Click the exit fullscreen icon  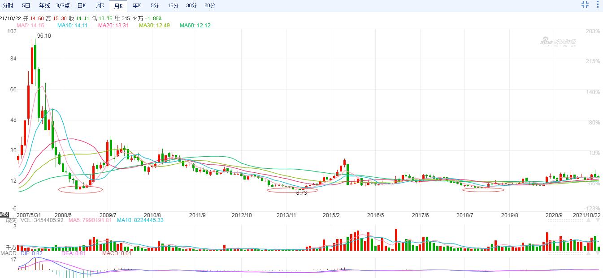[585, 4]
